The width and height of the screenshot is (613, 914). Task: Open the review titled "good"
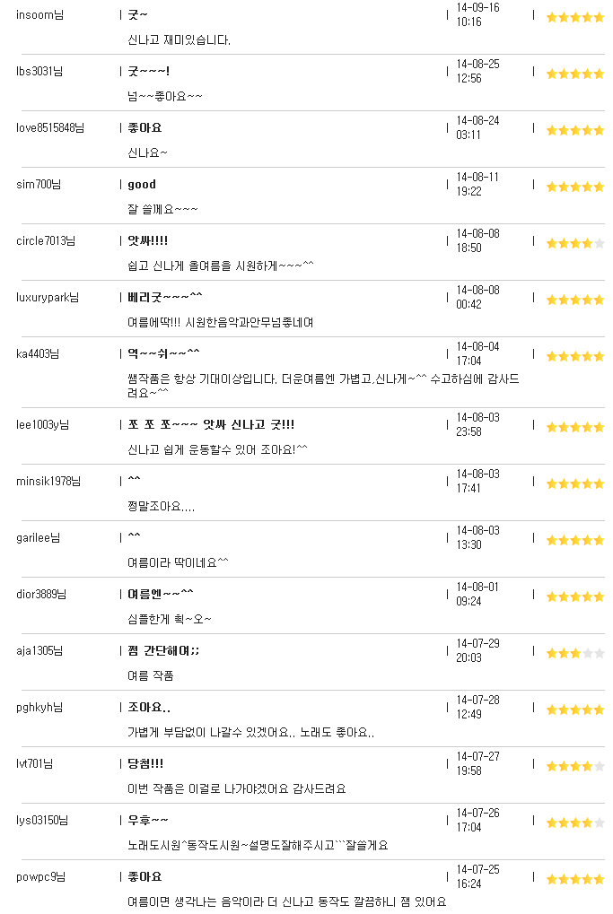(142, 185)
